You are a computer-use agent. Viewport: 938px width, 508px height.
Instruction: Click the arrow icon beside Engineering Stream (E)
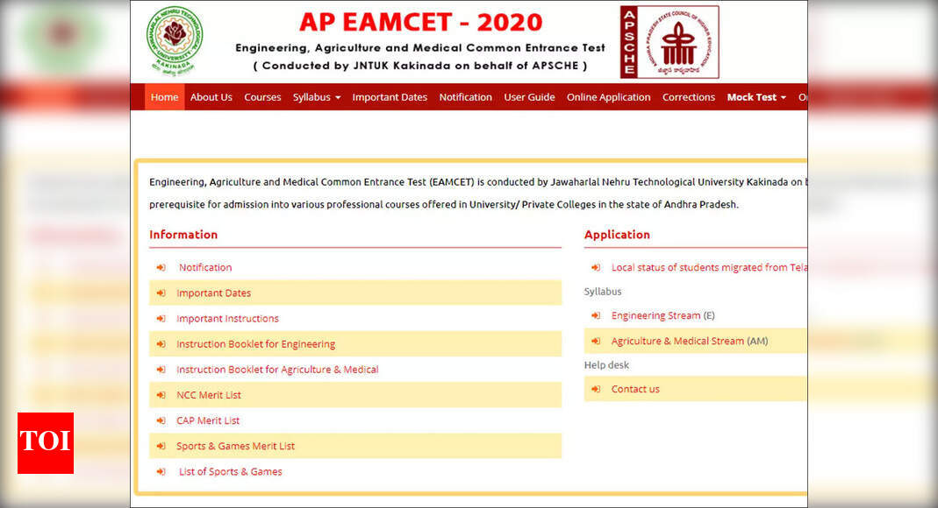[x=596, y=315]
